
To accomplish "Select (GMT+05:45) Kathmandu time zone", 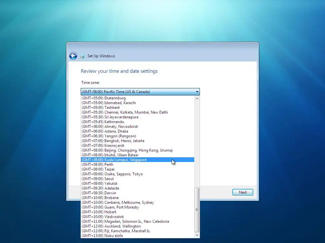I will [137, 122].
